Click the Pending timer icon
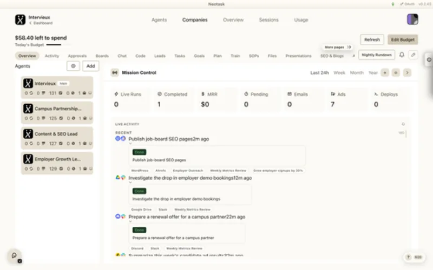 [246, 94]
